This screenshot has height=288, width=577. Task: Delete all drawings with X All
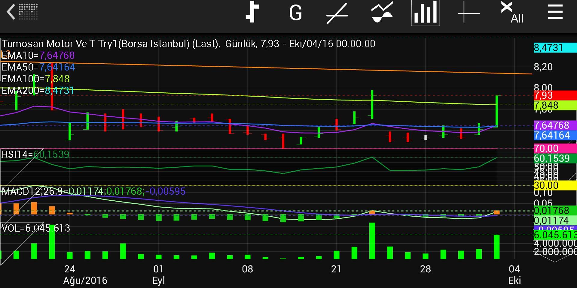point(512,13)
